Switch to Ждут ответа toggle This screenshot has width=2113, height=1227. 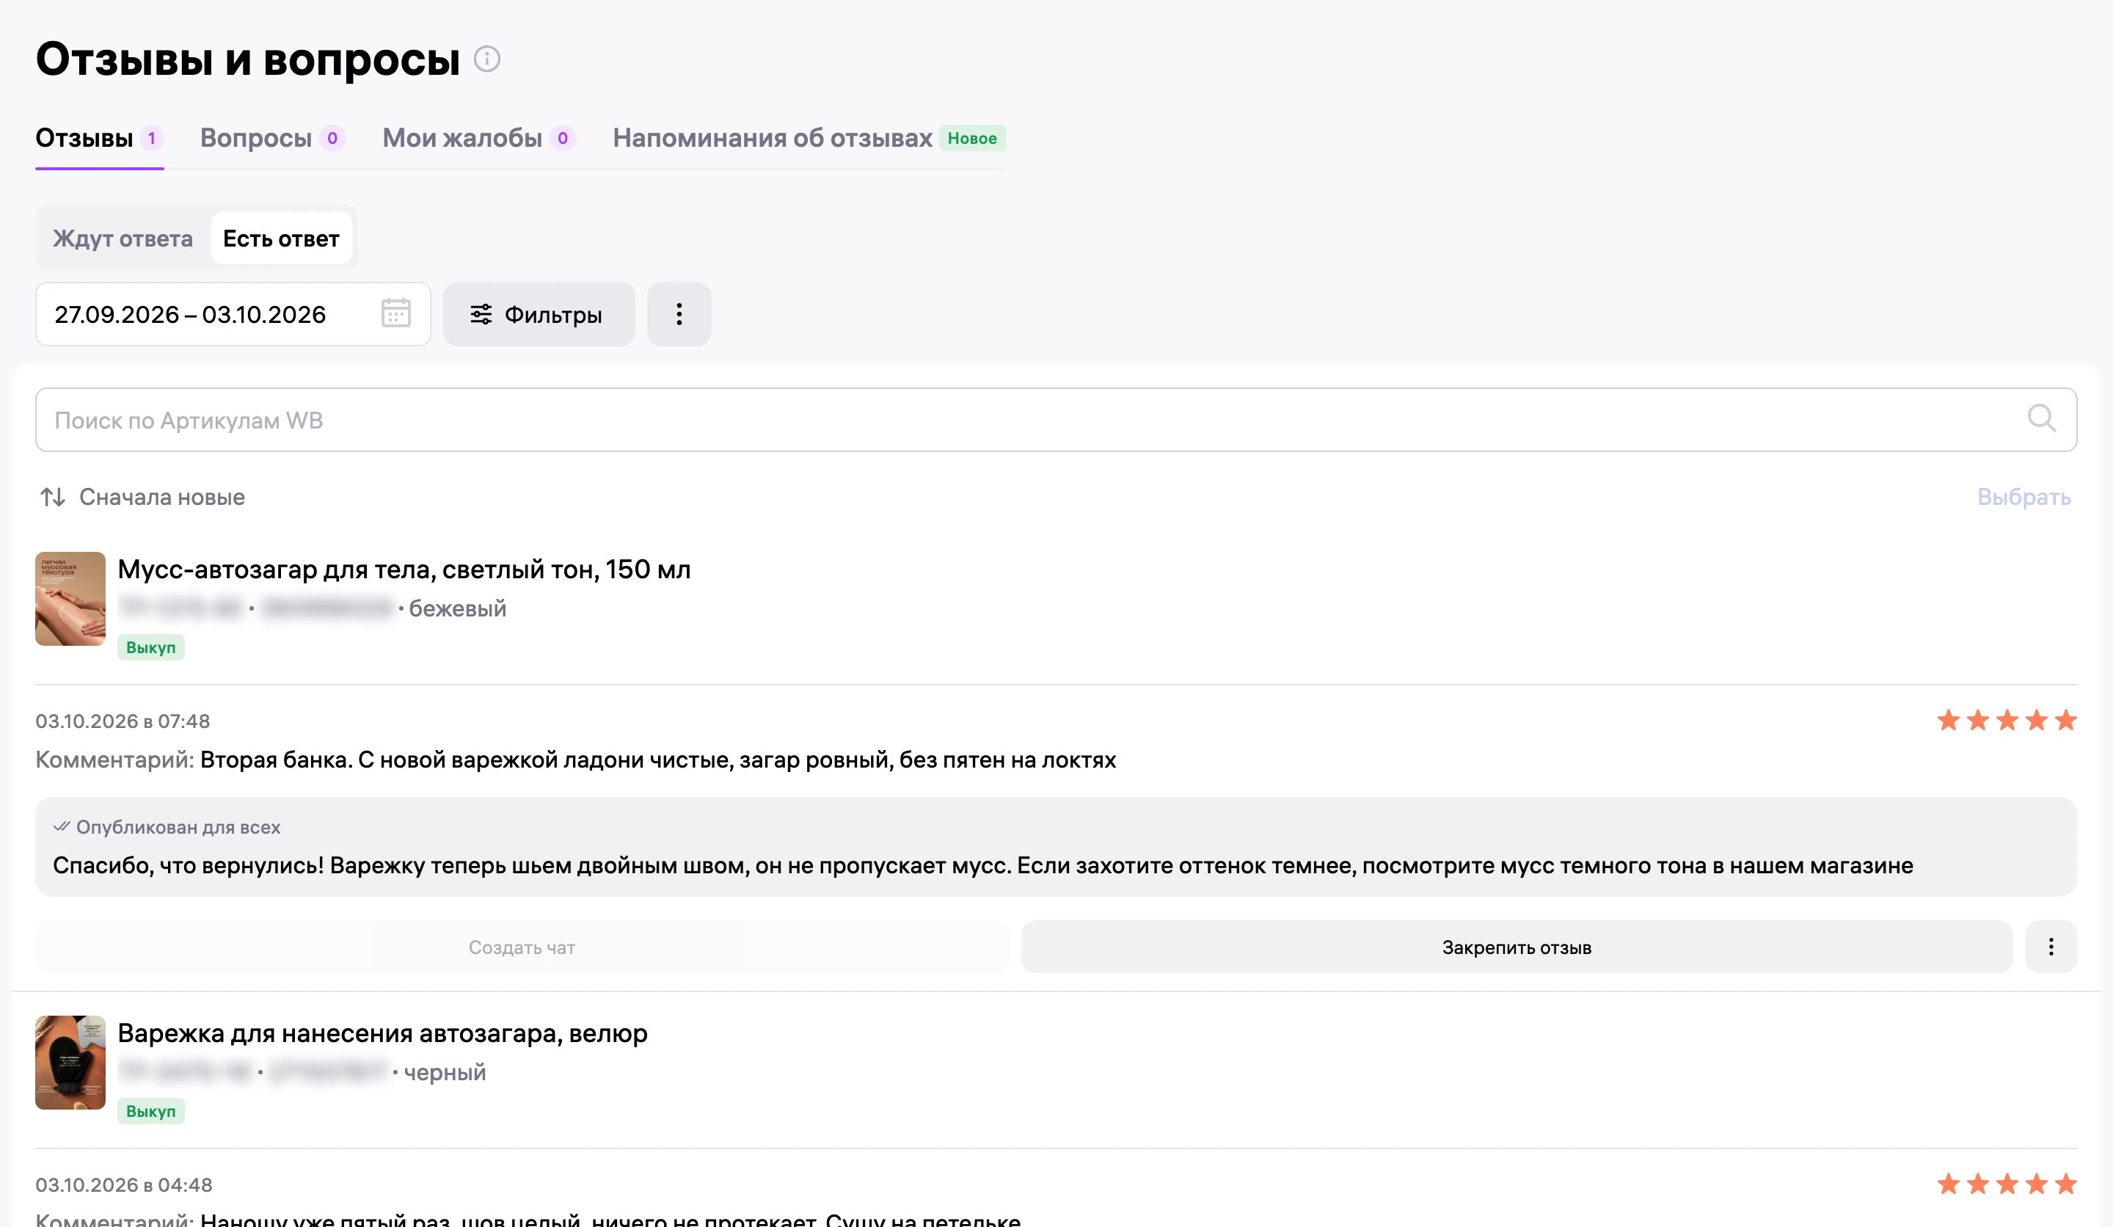pyautogui.click(x=123, y=239)
